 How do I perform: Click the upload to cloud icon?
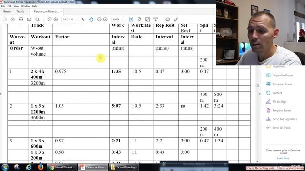[13, 19]
